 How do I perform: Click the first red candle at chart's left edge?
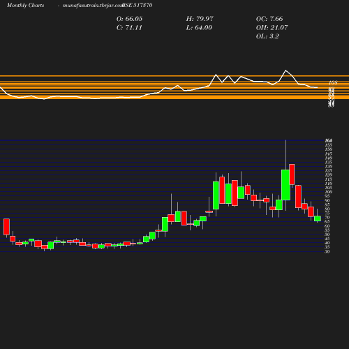[x=6, y=227]
